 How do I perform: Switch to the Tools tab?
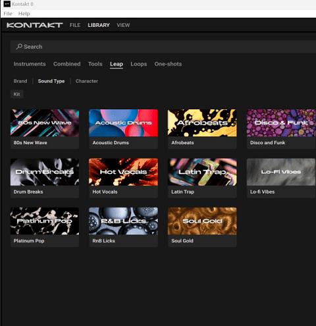tap(95, 64)
